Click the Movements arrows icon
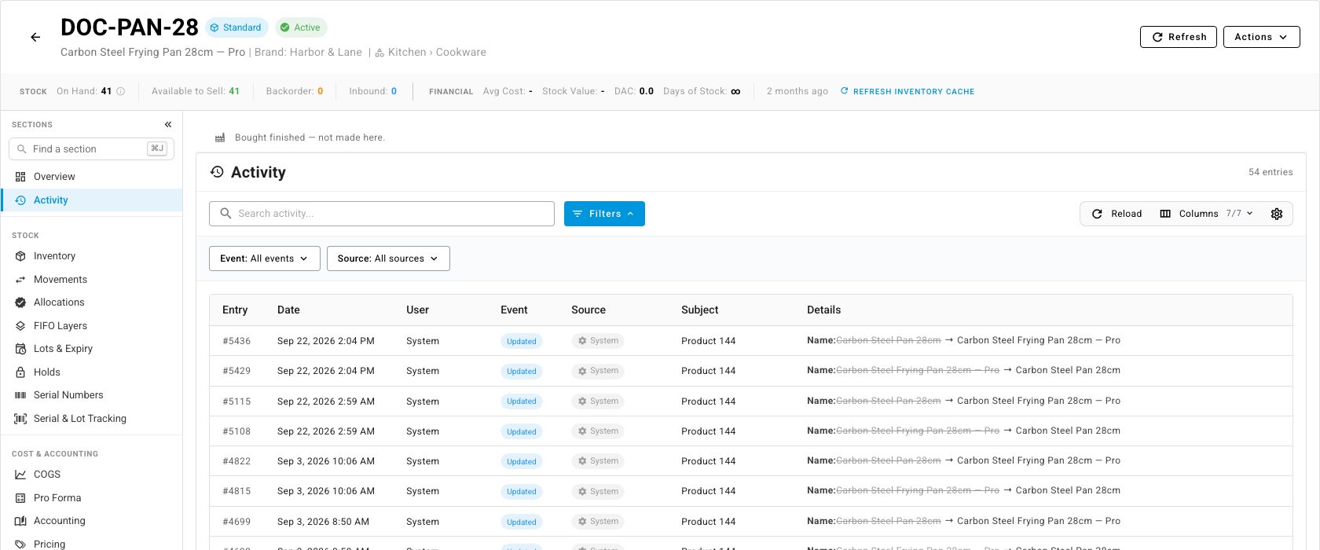1320x550 pixels. tap(20, 280)
